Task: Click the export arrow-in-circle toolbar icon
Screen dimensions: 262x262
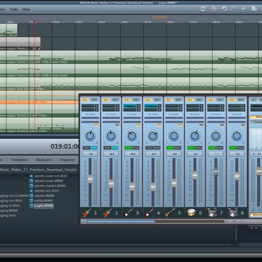Action: 214,9
